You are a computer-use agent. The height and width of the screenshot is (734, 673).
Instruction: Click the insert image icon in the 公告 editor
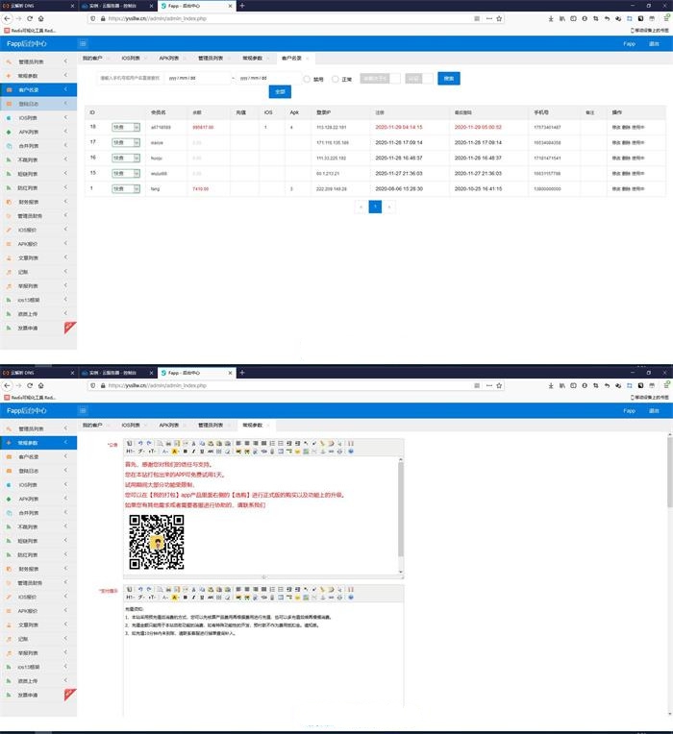point(238,452)
